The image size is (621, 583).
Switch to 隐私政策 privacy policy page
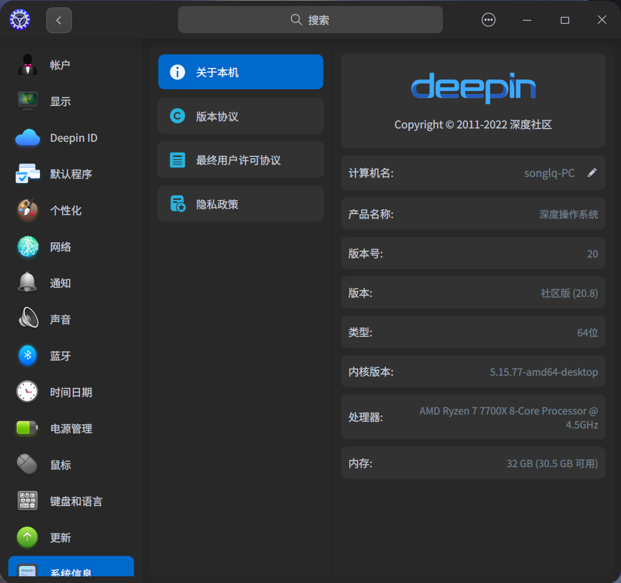coord(241,204)
